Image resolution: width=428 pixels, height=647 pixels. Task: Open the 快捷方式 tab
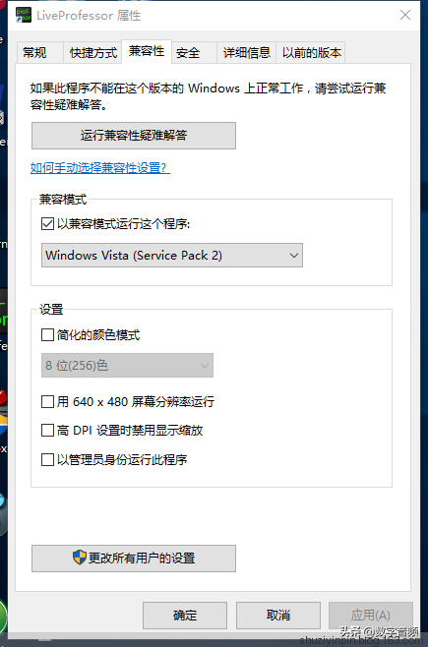pyautogui.click(x=92, y=53)
